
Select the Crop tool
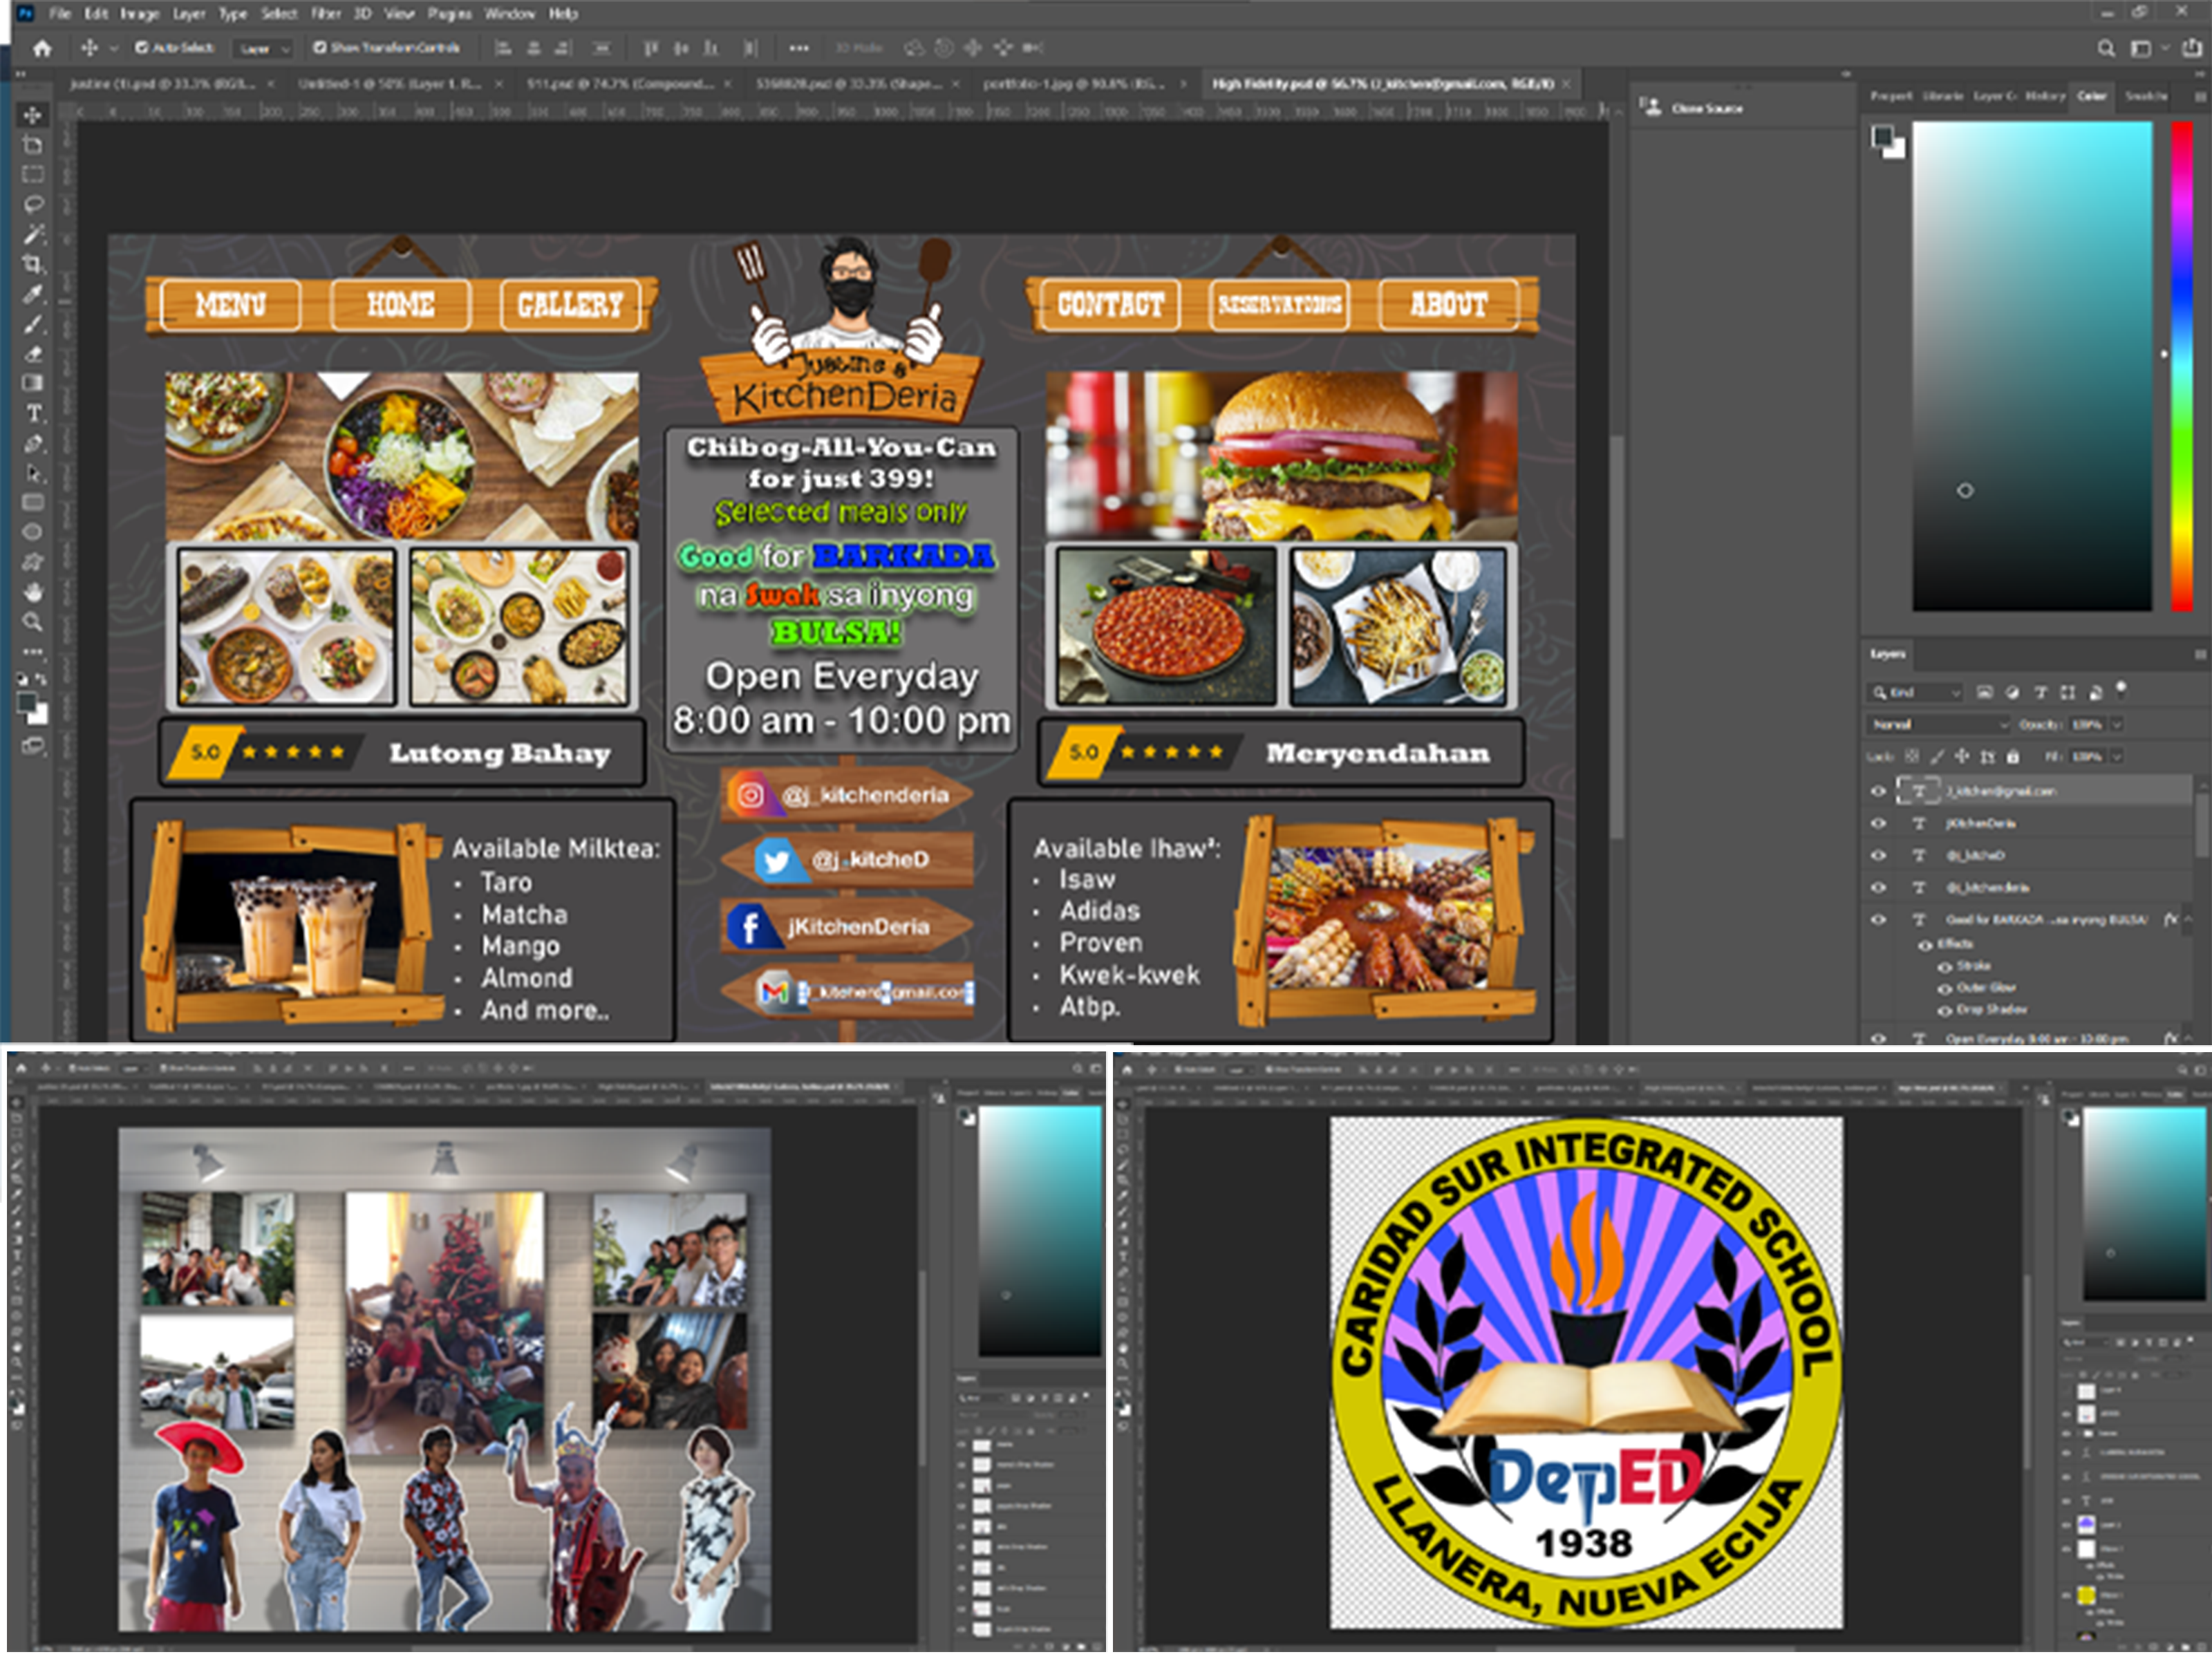pyautogui.click(x=33, y=264)
